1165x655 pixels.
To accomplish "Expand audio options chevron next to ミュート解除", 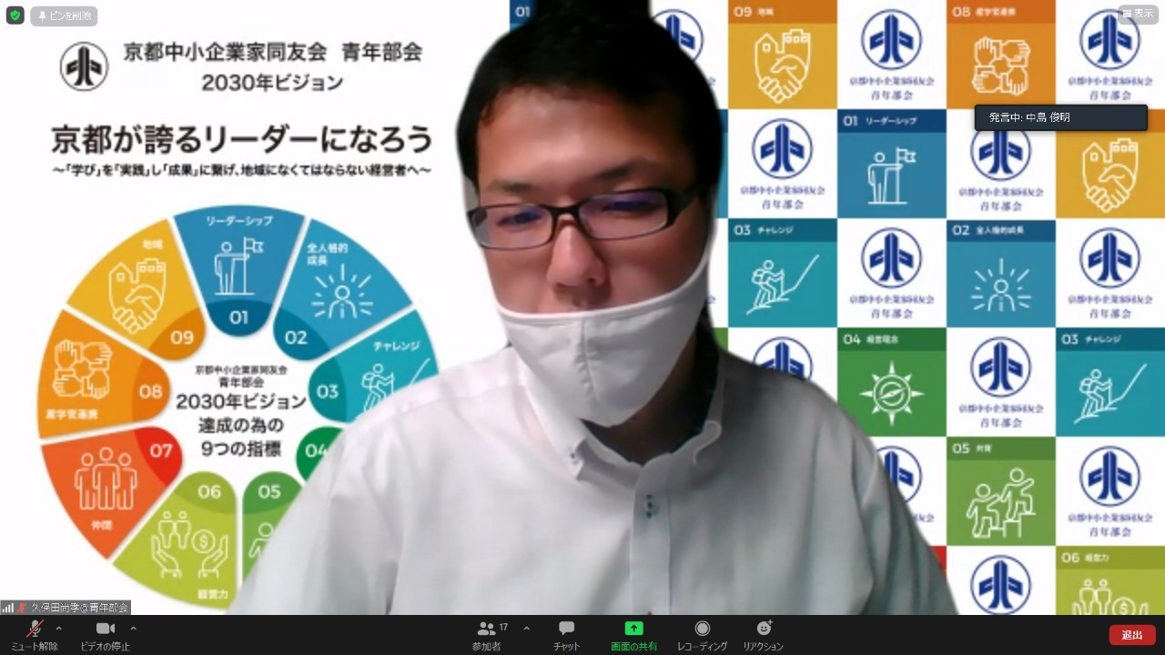I will (59, 629).
